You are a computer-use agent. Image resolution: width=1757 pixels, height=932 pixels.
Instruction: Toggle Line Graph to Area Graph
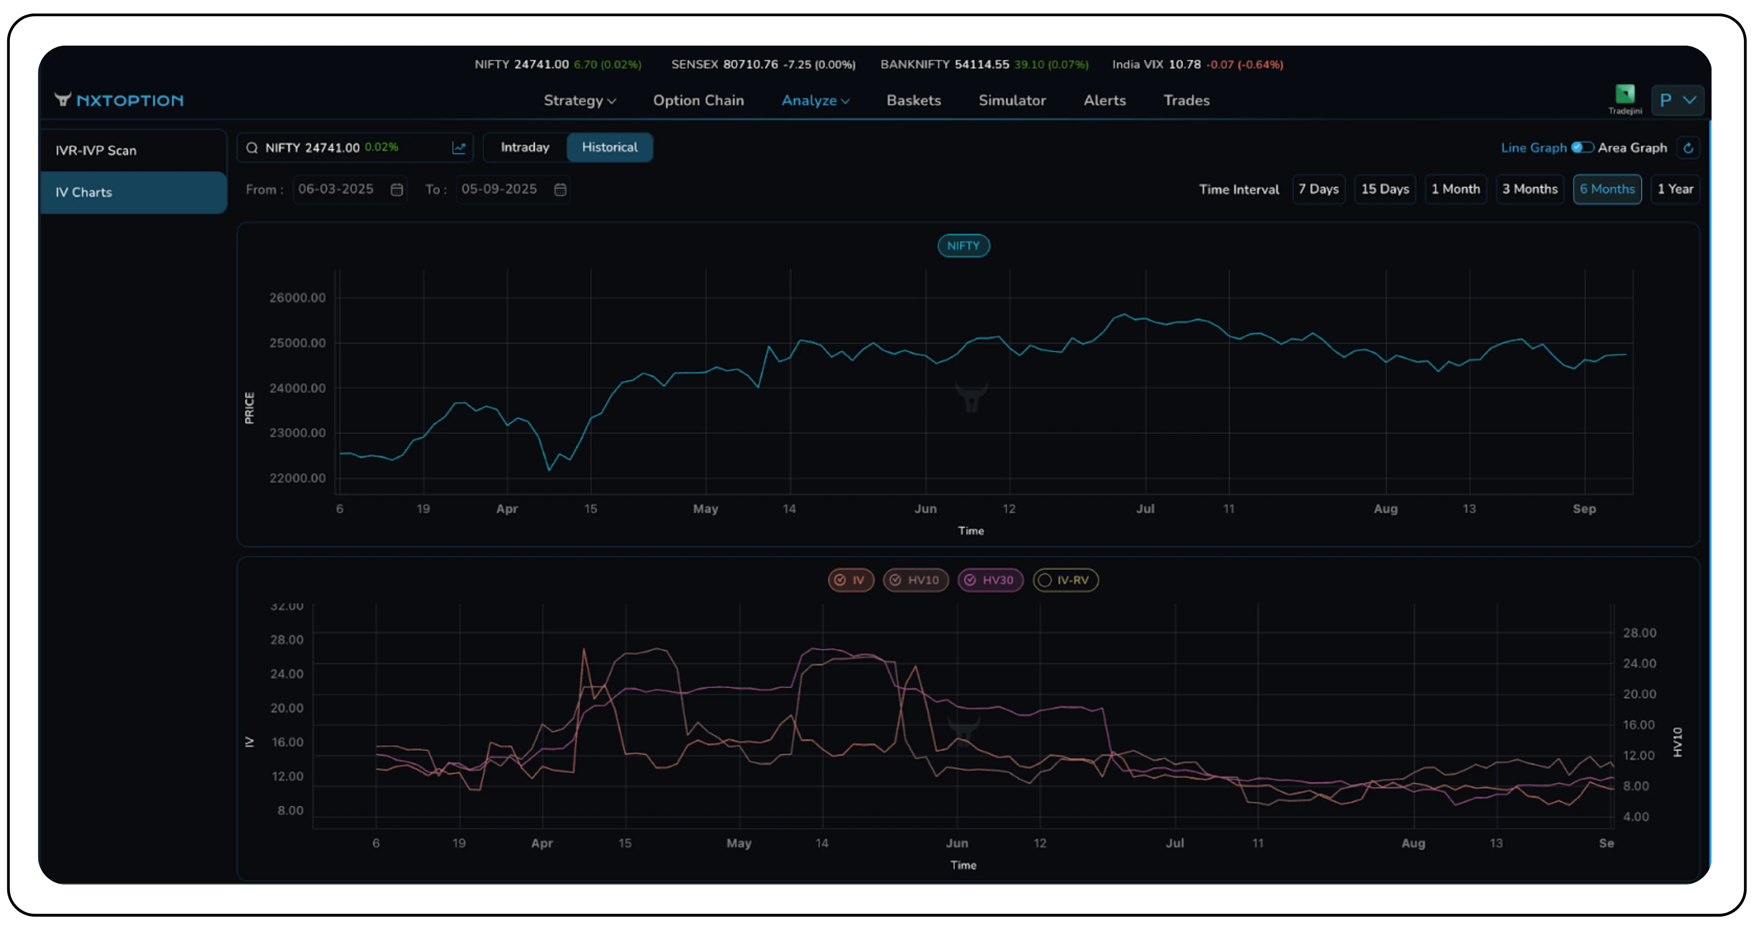[x=1582, y=148]
